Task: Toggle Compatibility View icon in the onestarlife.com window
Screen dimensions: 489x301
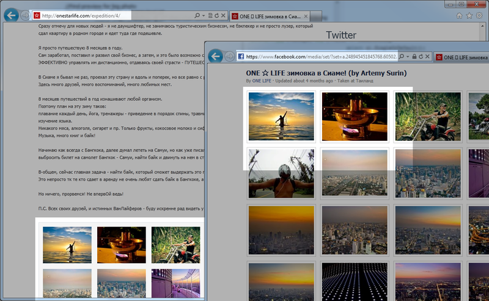Action: 210,15
